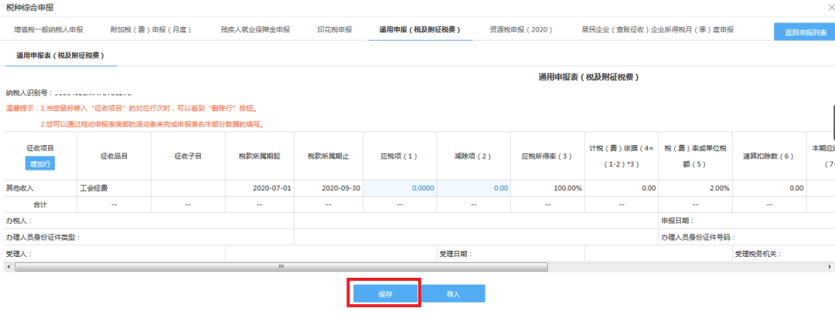Open the 增值税一般纳税人申报 tab
This screenshot has height=314, width=835.
point(49,30)
